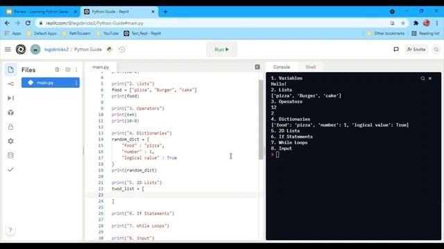Click the Files panel heading
The image size is (444, 249).
(28, 70)
